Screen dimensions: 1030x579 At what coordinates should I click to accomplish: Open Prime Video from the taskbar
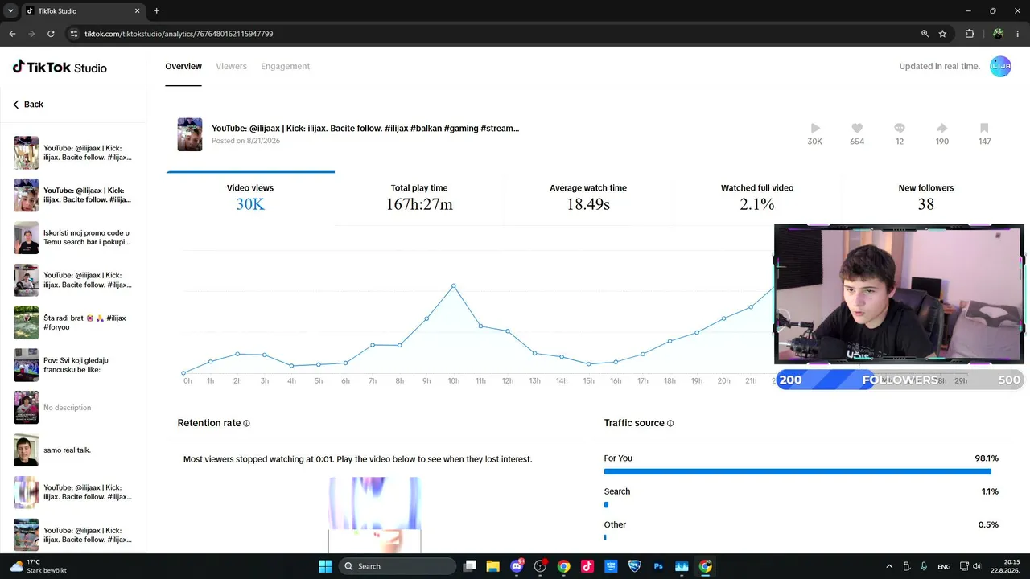click(611, 566)
